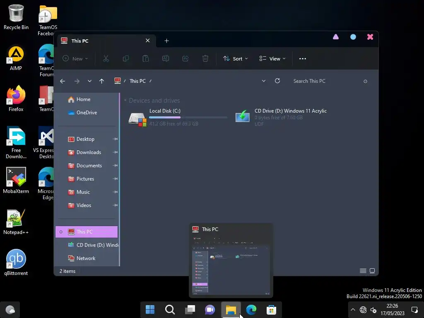Select CD Drive (D:) Windows 11 Acrylic
The width and height of the screenshot is (424, 318).
[x=281, y=118]
